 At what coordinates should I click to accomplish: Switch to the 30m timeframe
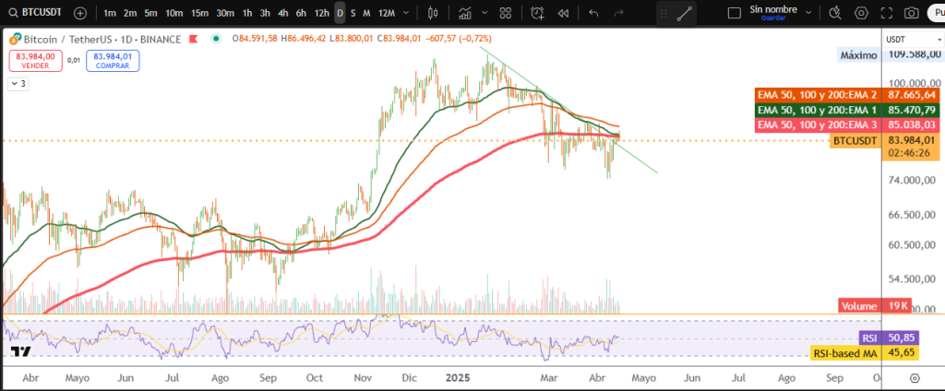click(225, 13)
